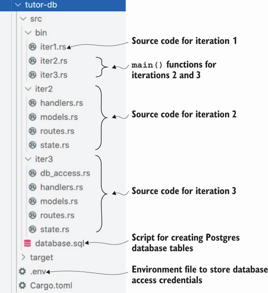
Task: Collapse the src folder chevron
Action: click(23, 19)
